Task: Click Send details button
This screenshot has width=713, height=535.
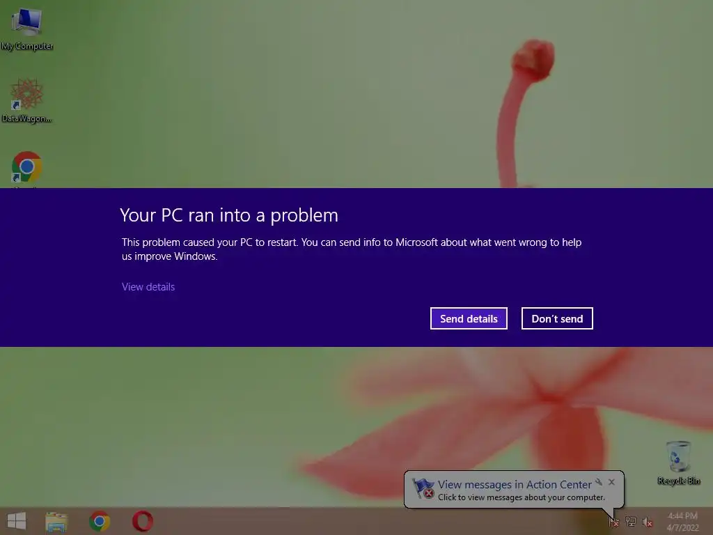Action: [469, 318]
